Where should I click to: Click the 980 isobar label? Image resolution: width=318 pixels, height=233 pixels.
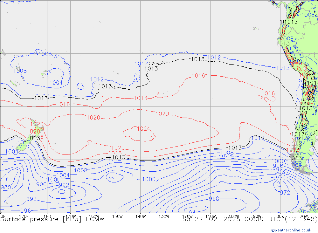[x=5, y=187]
